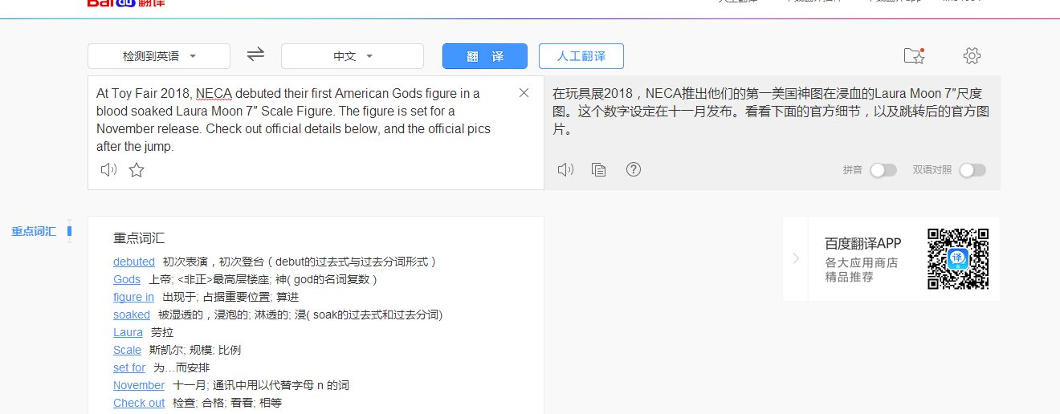Toggle the 拼音 pinyin switch
The width and height of the screenshot is (1060, 414).
coord(883,170)
